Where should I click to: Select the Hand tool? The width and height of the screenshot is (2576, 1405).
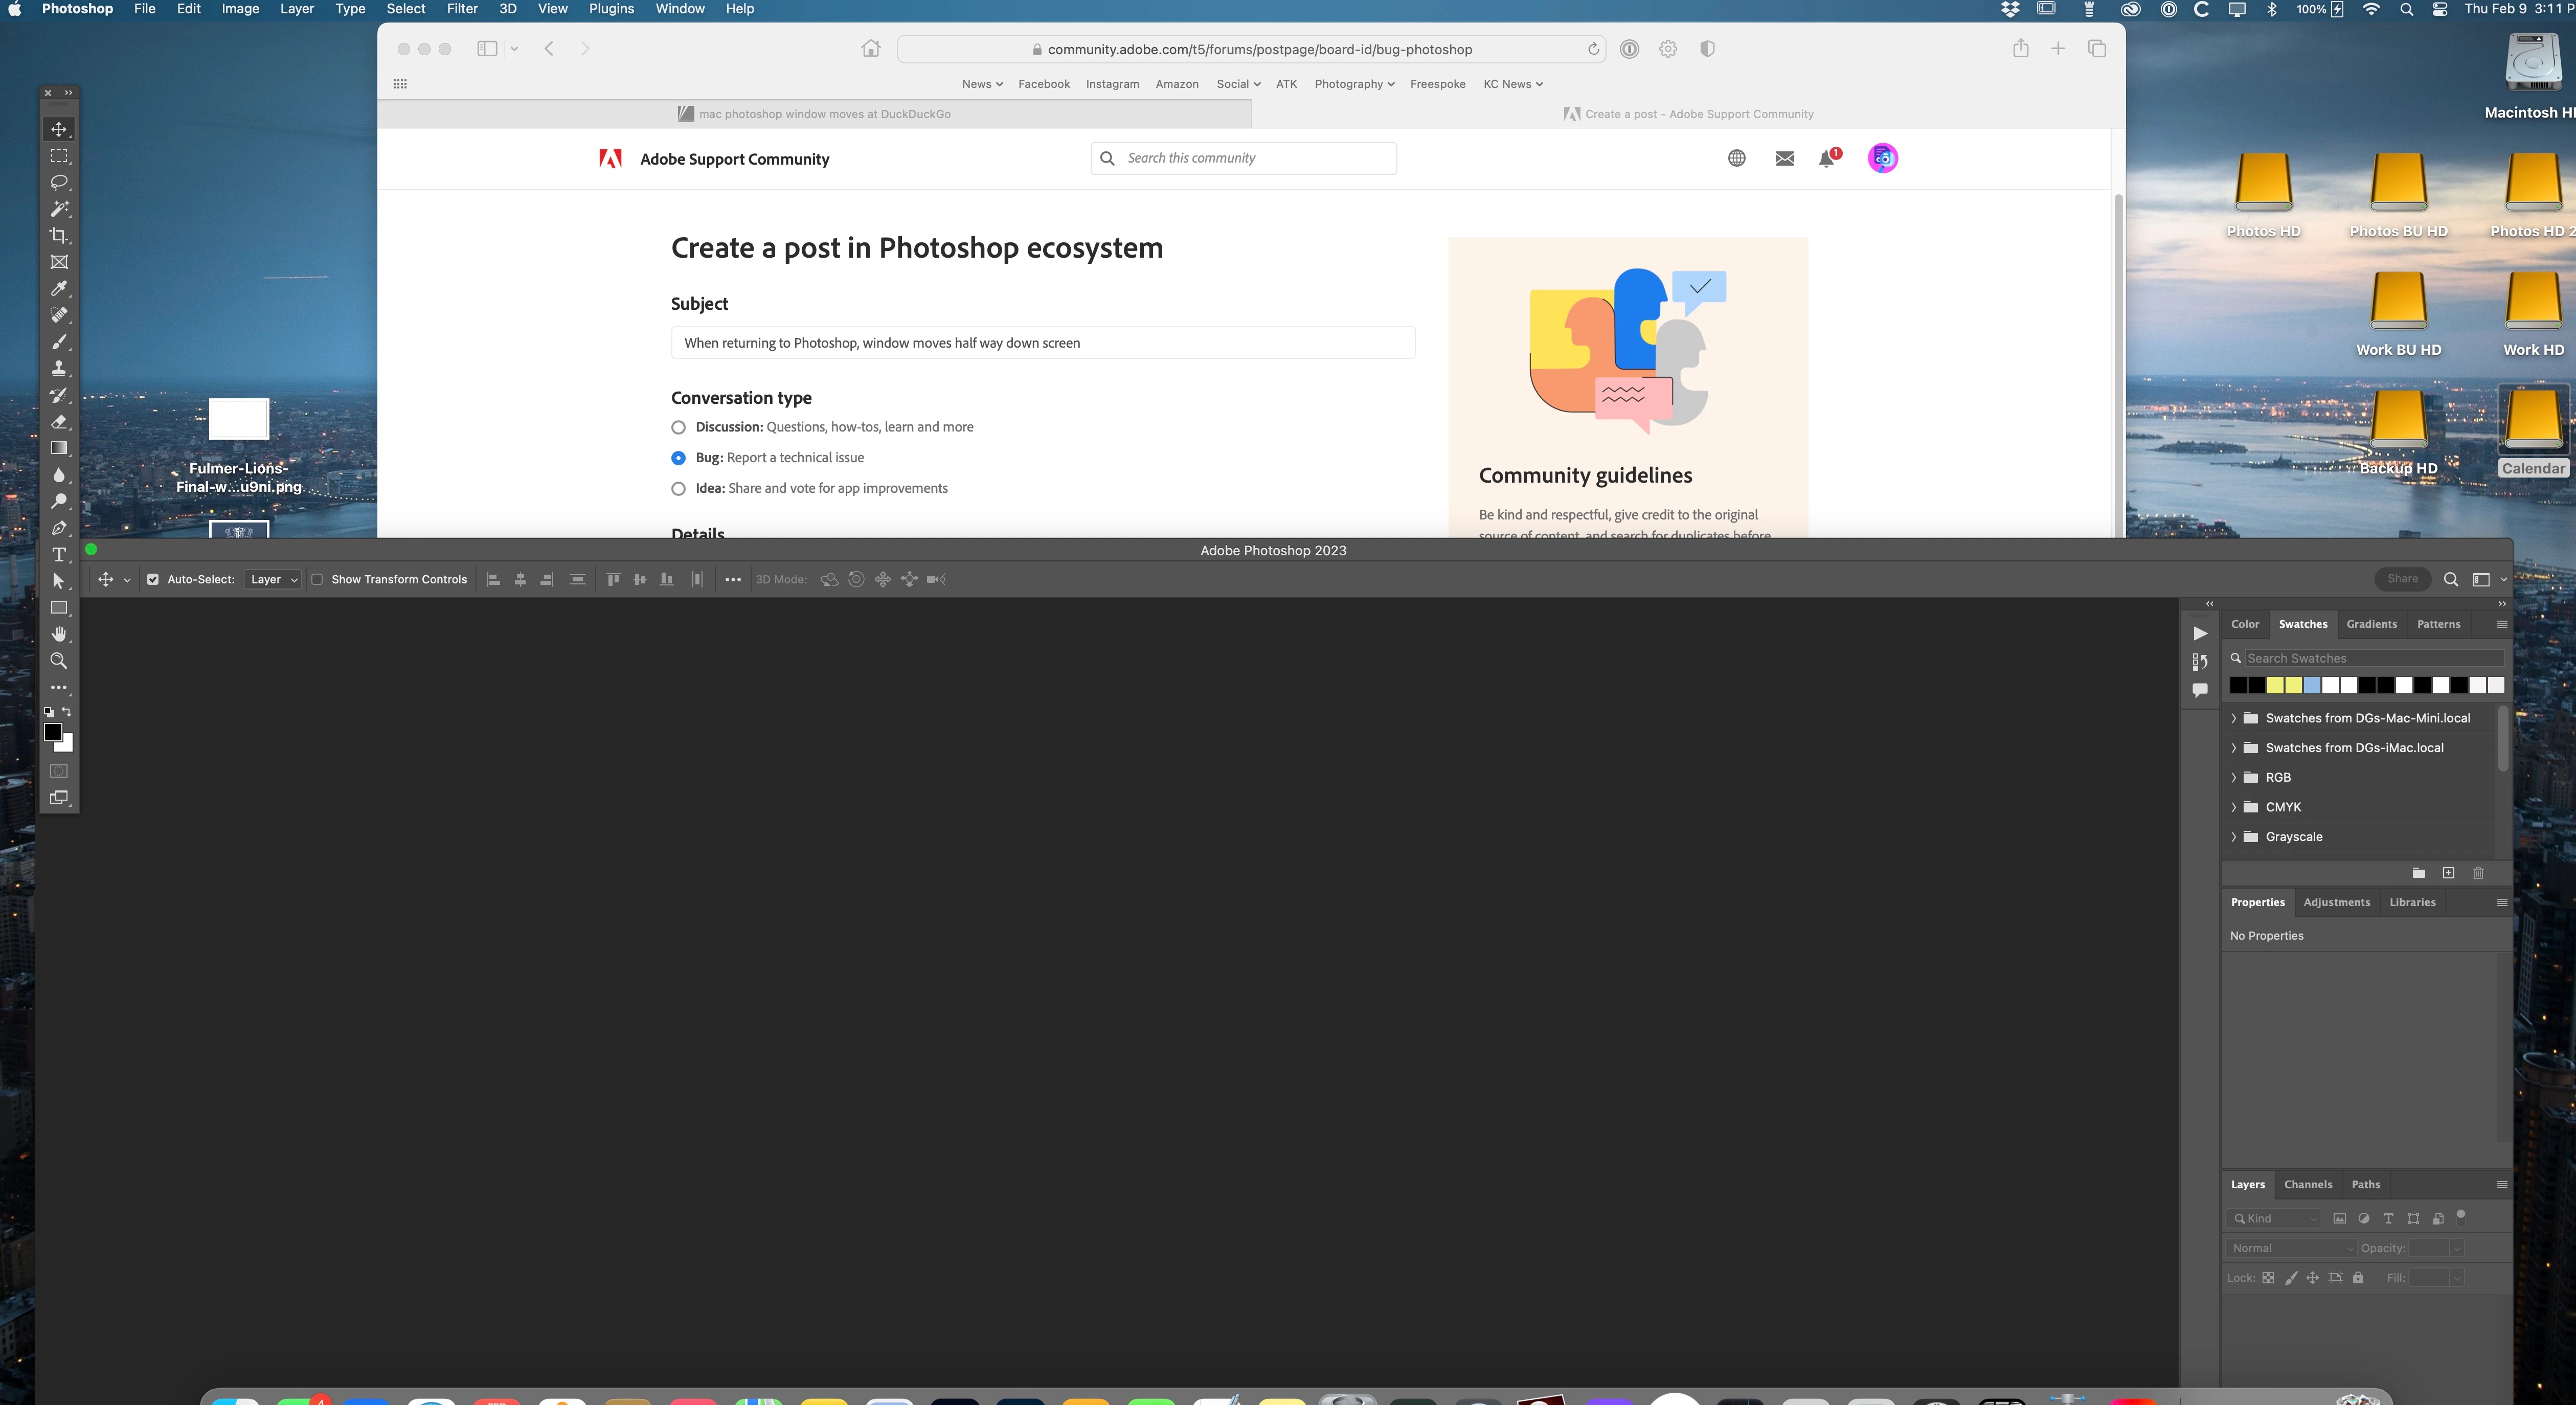click(x=59, y=634)
